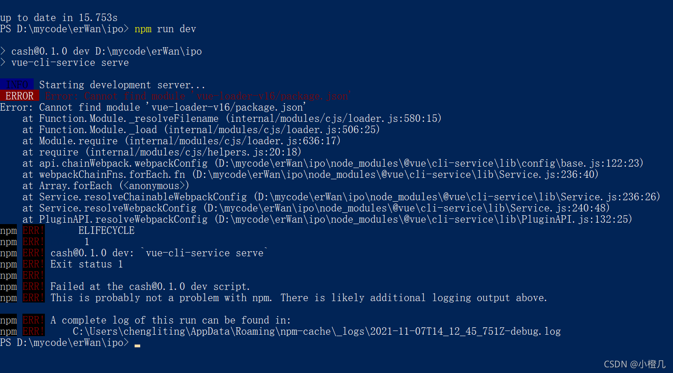Click the debug.log file path
This screenshot has height=373, width=673.
pyautogui.click(x=317, y=331)
